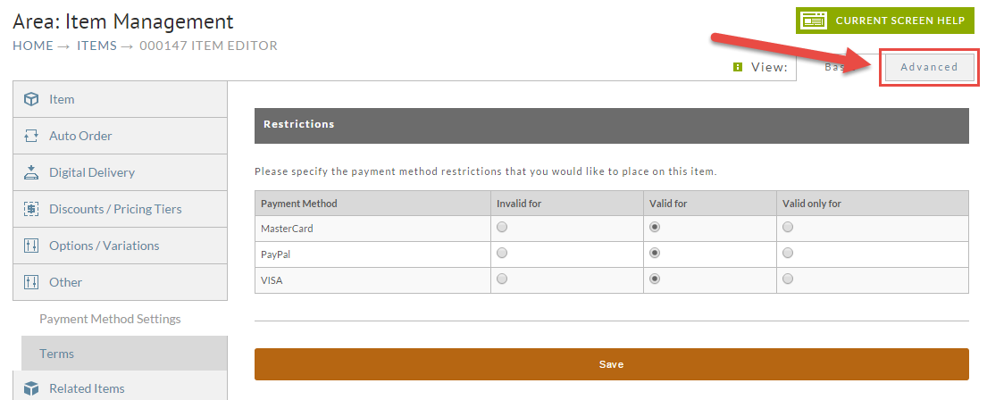987x400 pixels.
Task: Select Invalid for VISA radio button
Action: pyautogui.click(x=502, y=279)
